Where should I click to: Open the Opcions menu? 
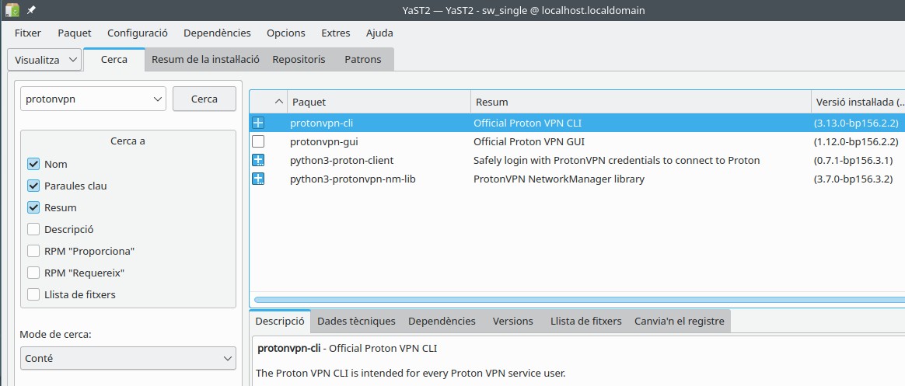285,33
